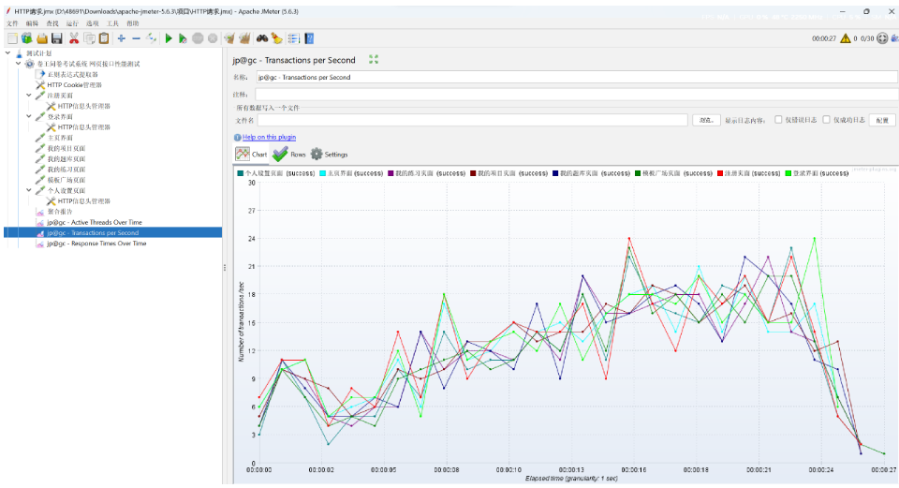Open Help with the blue book icon

pos(310,38)
